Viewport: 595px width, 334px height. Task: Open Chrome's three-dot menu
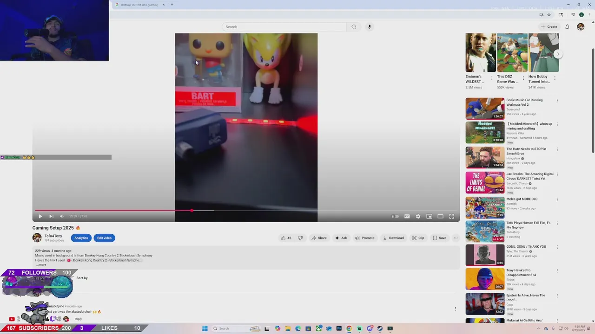point(590,15)
